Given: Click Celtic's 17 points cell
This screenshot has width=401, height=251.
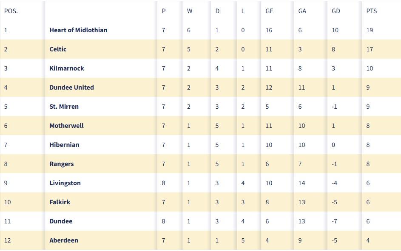Looking at the screenshot, I should point(370,49).
